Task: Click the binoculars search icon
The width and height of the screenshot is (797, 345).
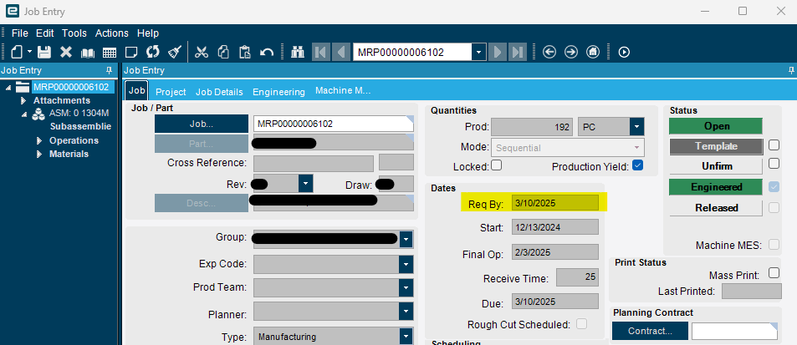Action: pyautogui.click(x=298, y=52)
